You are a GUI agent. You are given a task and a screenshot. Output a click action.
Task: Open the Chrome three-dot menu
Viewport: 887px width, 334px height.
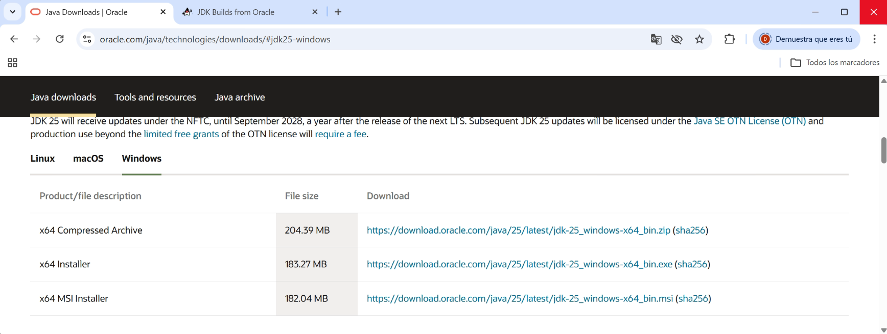[874, 39]
